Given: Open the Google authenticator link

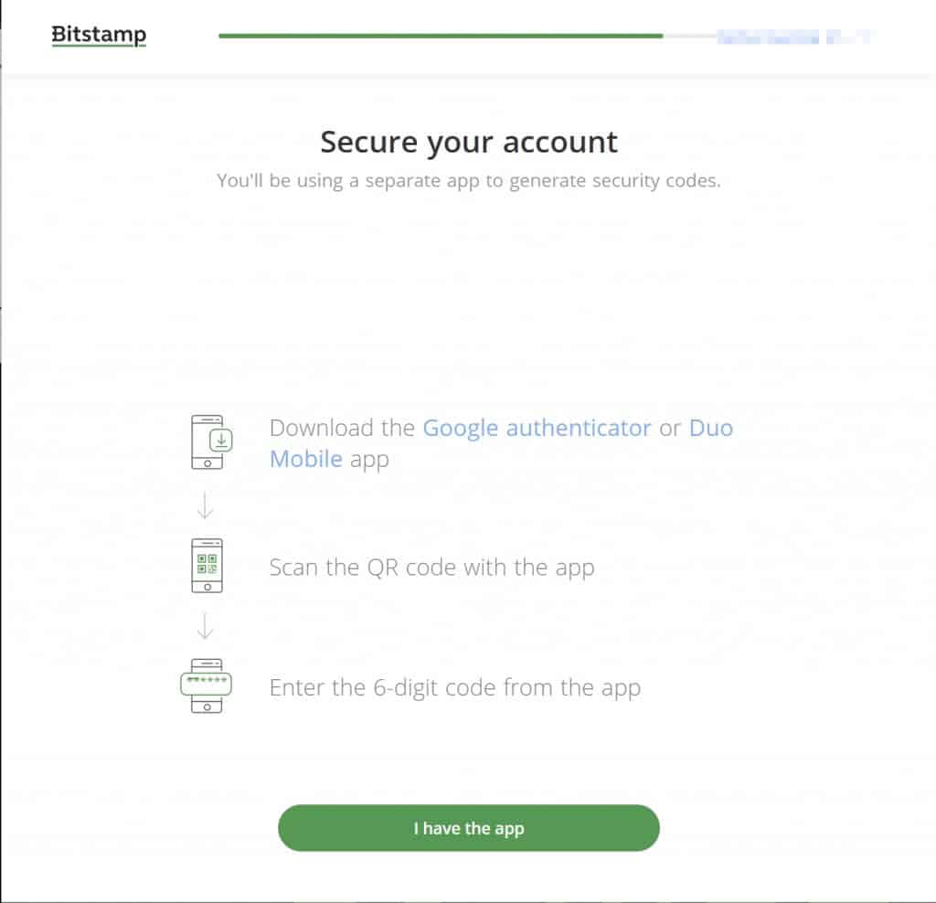Looking at the screenshot, I should (x=537, y=428).
